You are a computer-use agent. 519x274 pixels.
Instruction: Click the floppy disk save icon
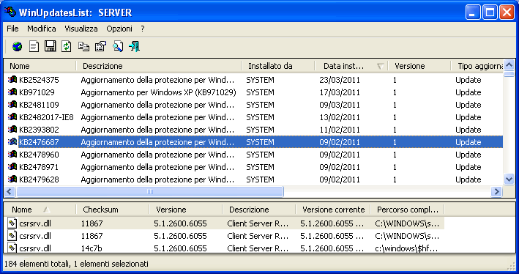click(51, 46)
